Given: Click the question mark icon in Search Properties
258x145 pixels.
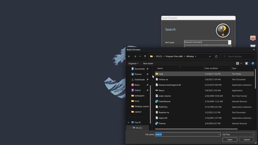Looking at the screenshot, I should (223, 31).
